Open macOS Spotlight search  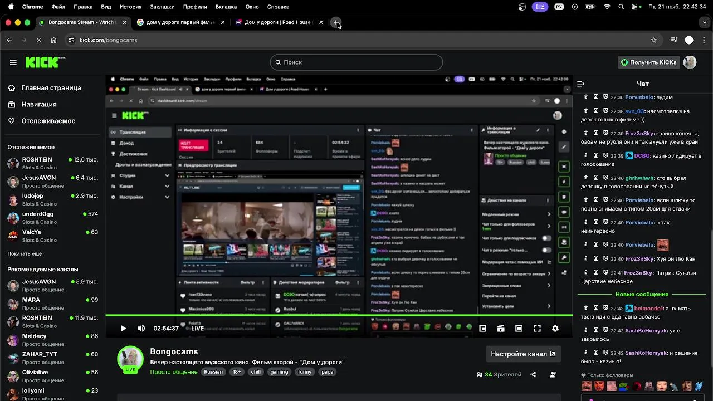pos(622,7)
